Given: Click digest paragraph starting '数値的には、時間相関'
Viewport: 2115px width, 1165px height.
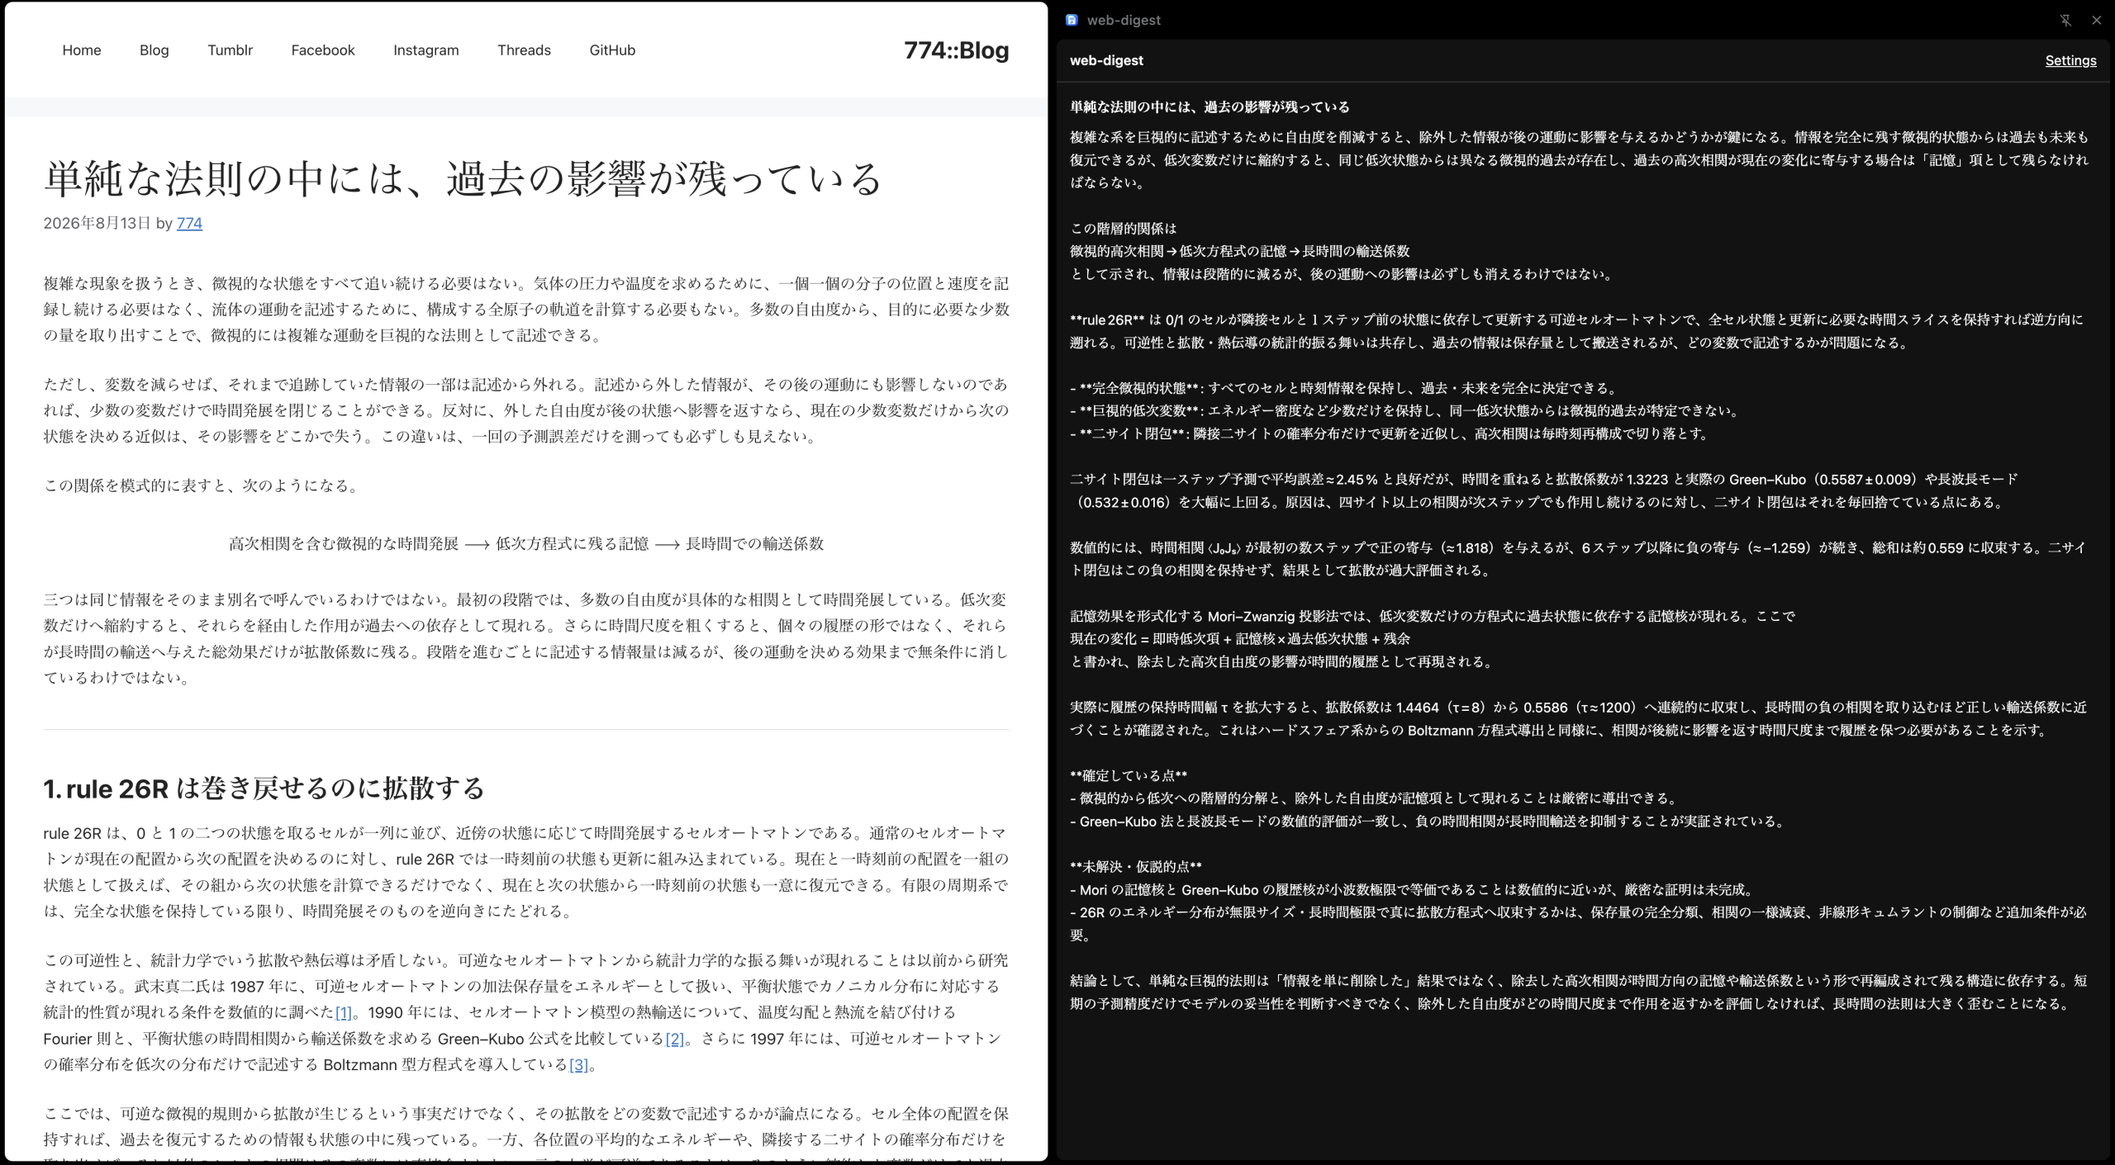Looking at the screenshot, I should point(1579,559).
